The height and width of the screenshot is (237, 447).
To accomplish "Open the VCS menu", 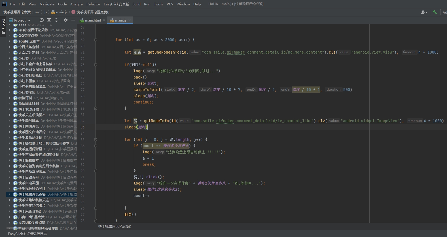I will [170, 4].
